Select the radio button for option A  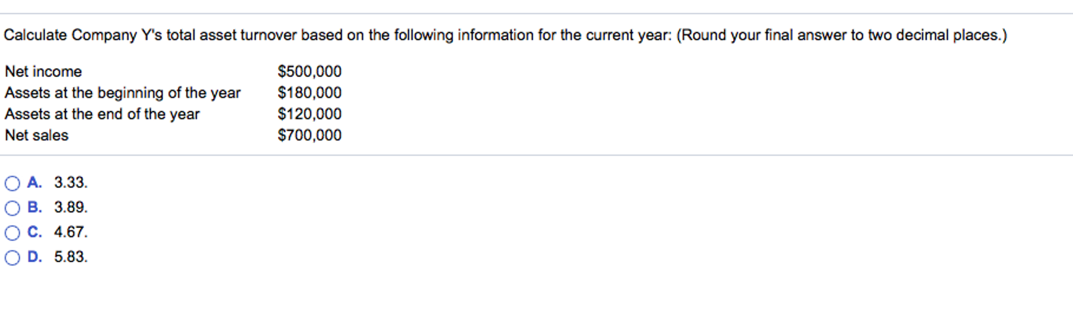[12, 183]
